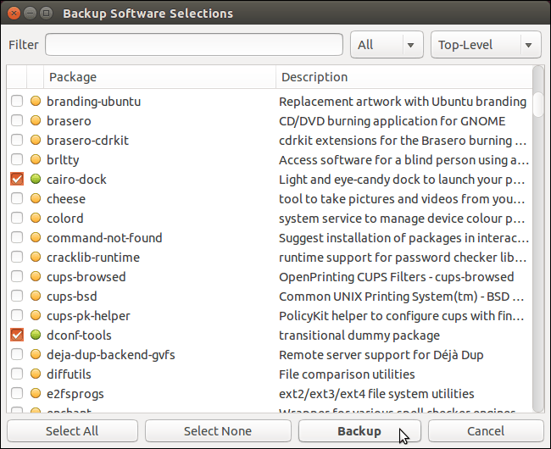Uncheck the dconf-tools package checkbox
Image resolution: width=551 pixels, height=449 pixels.
[x=17, y=335]
